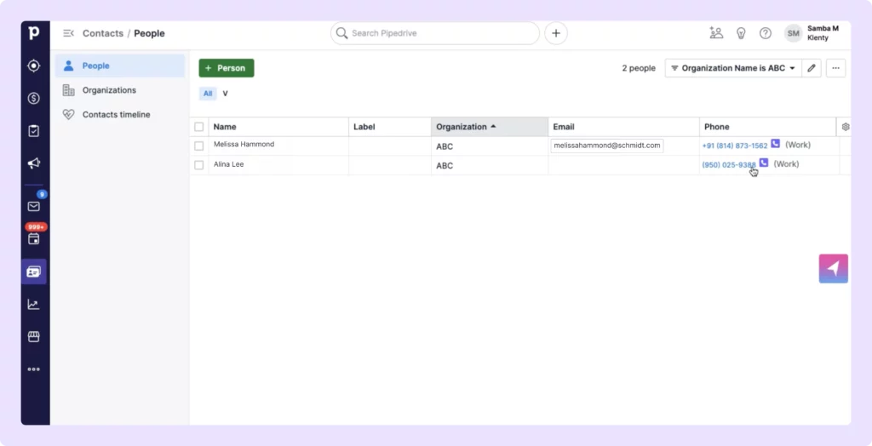Sort by Organization column header
The image size is (872, 446).
coord(490,127)
